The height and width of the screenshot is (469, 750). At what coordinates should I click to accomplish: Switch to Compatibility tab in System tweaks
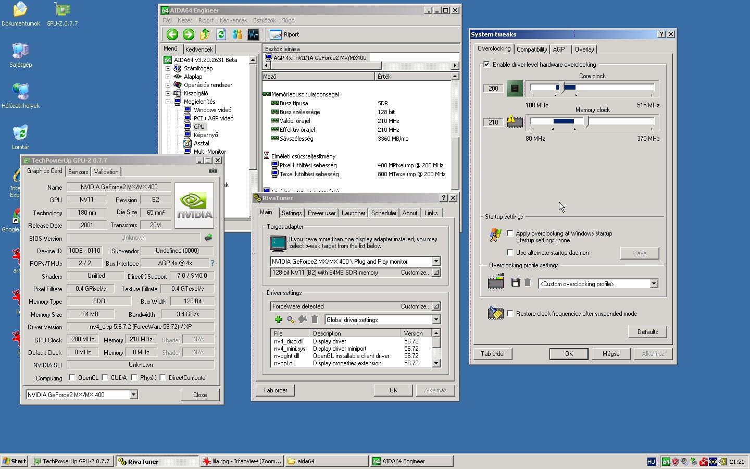pyautogui.click(x=532, y=50)
